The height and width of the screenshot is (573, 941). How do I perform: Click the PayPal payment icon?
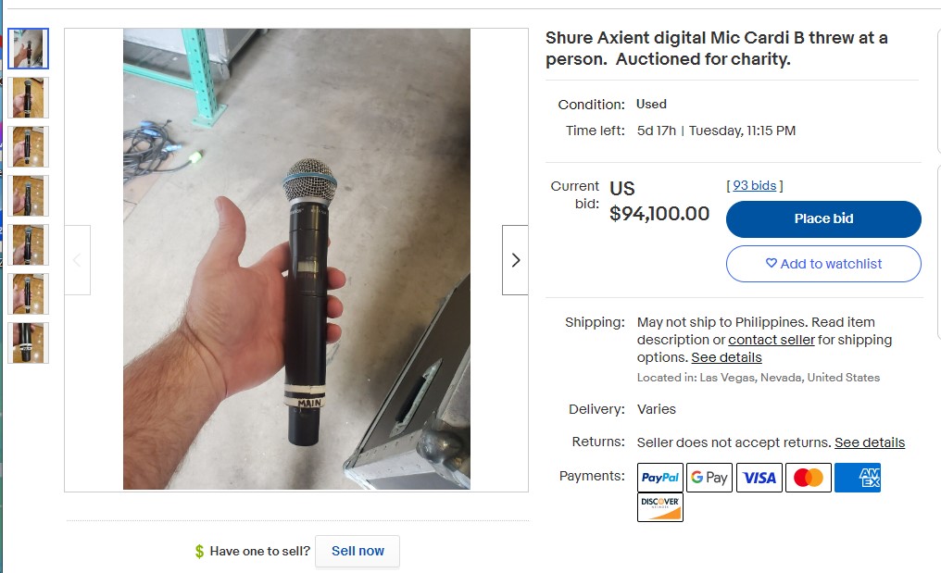(660, 478)
